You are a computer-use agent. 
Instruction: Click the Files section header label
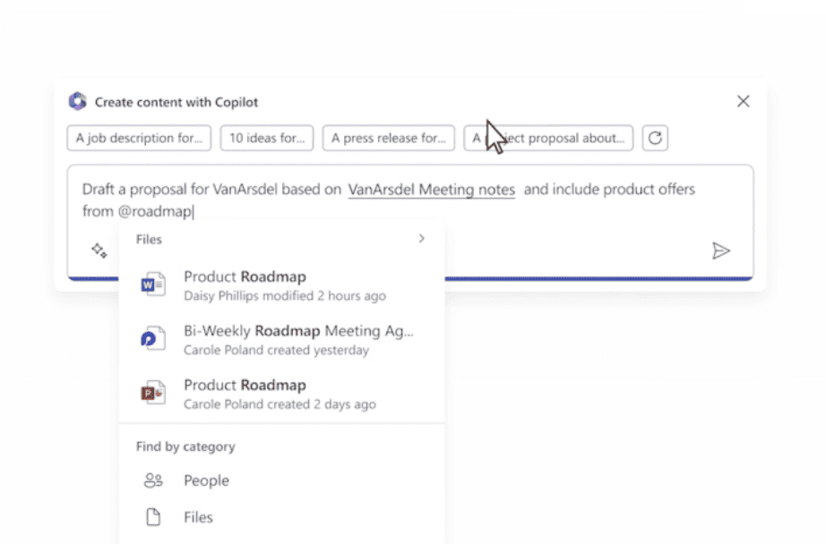[x=149, y=239]
